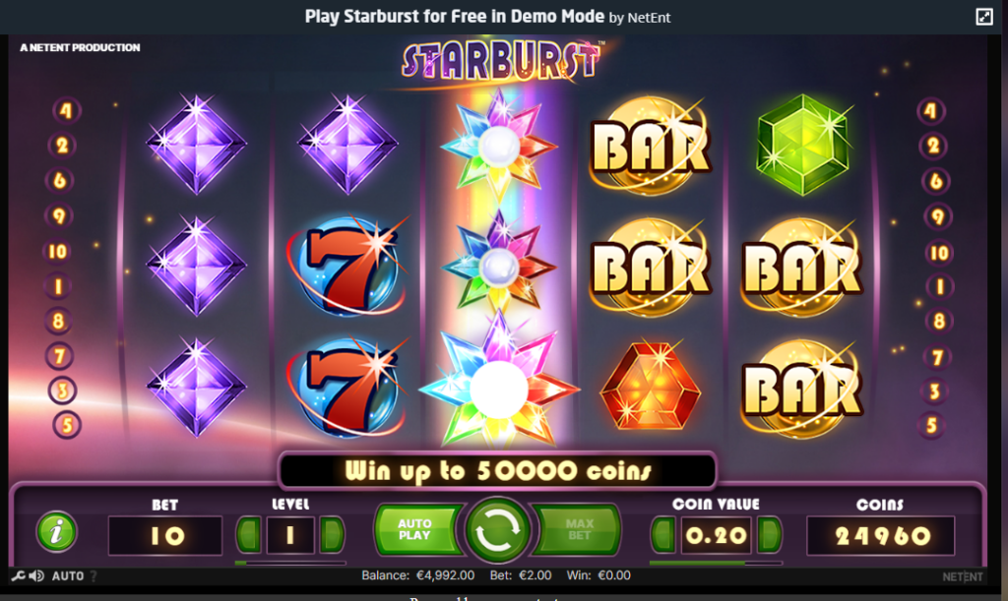Select payline 10 indicator on right side

tap(938, 253)
